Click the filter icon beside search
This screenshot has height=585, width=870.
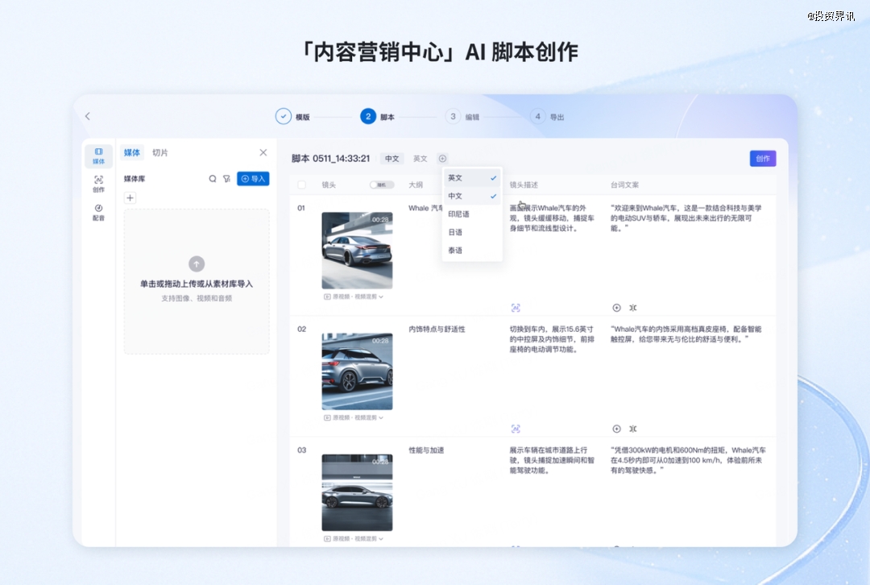click(x=226, y=179)
